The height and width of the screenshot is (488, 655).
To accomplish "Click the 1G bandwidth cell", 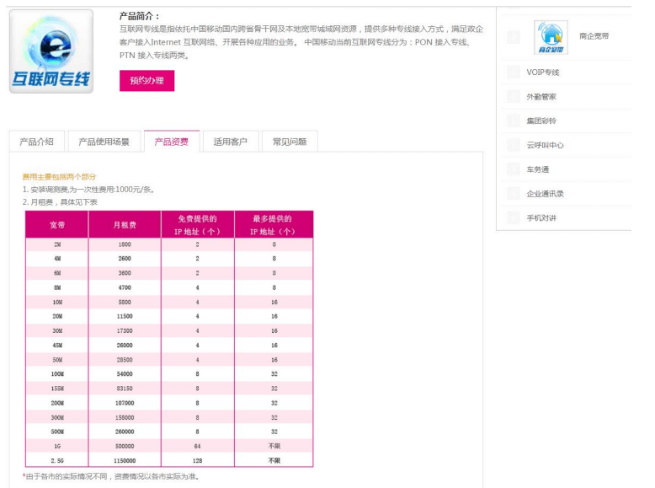I will [57, 446].
